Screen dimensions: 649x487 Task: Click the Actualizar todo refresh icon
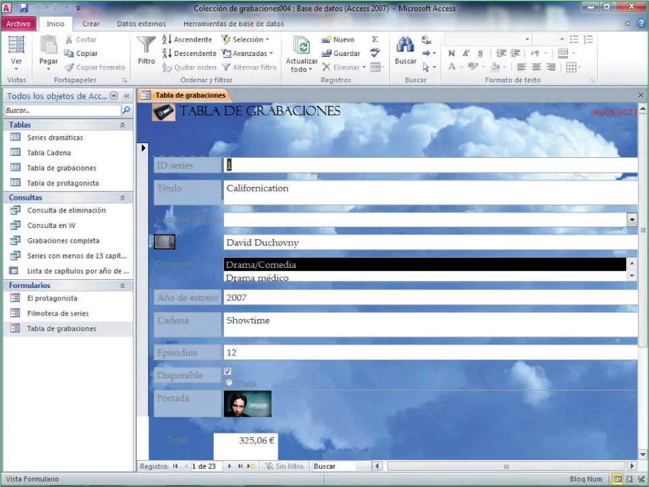[302, 46]
